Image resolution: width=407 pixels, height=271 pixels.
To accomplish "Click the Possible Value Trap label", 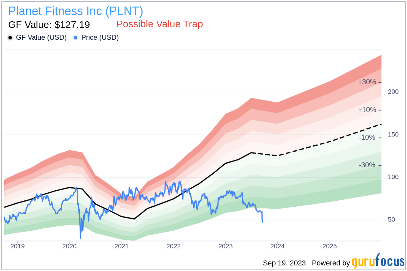I will pos(160,24).
